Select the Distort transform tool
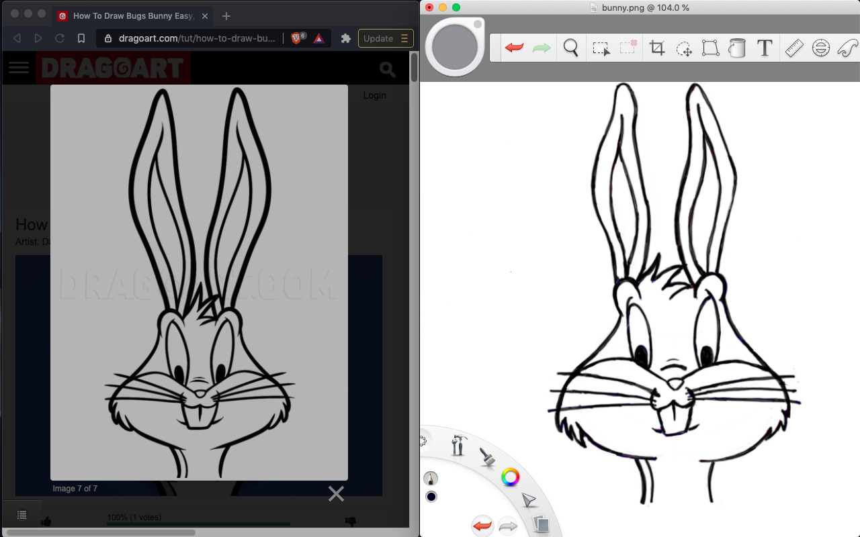This screenshot has width=860, height=537. pos(710,48)
